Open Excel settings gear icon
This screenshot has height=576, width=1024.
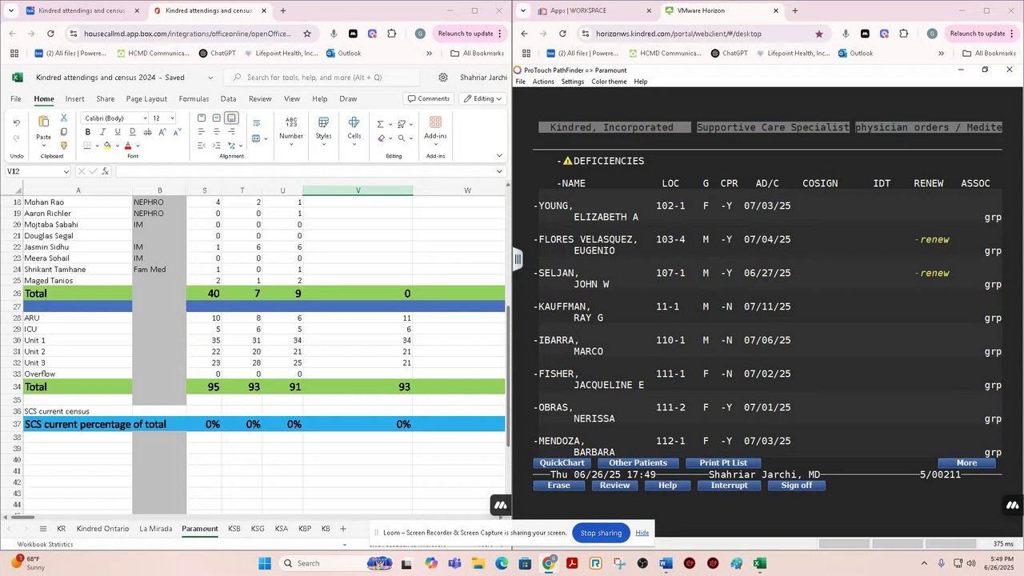pos(443,78)
